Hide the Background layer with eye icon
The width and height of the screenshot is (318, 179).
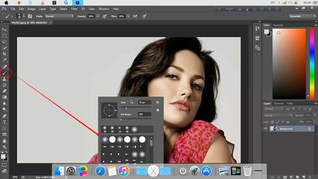pos(265,129)
